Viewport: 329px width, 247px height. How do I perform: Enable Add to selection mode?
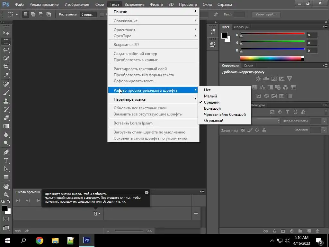tap(33, 14)
